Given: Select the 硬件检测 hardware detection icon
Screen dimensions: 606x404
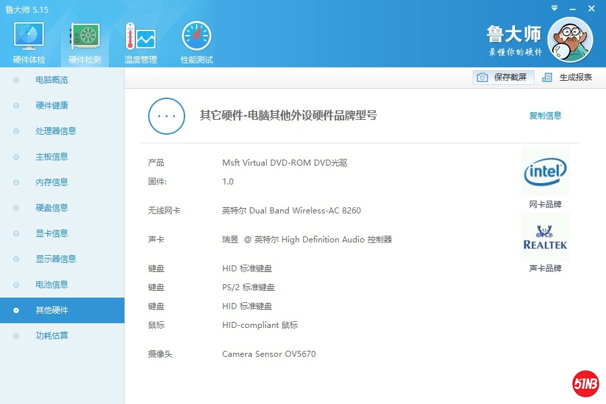Looking at the screenshot, I should tap(85, 38).
